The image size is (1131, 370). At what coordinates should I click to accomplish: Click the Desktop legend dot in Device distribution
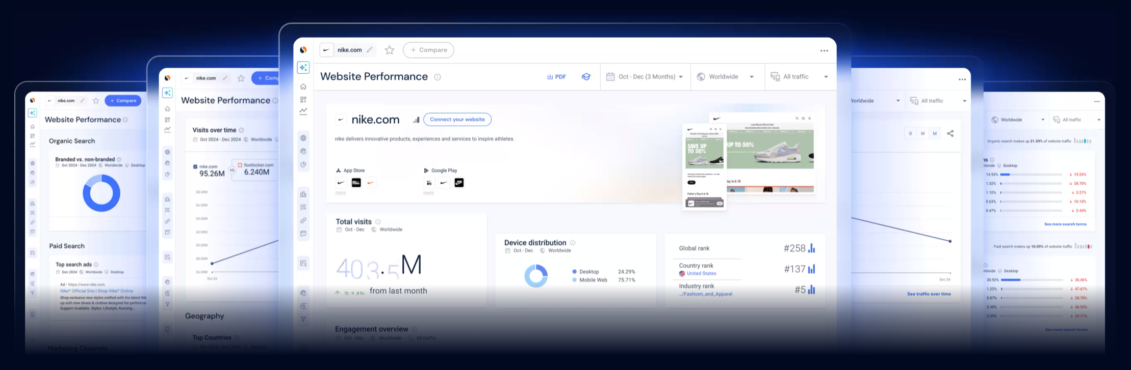coord(574,272)
